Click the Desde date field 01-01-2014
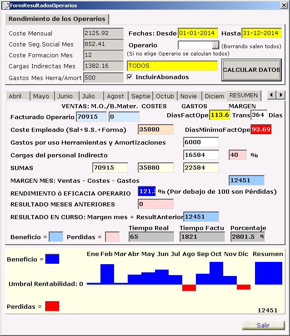This screenshot has height=336, width=290. click(x=198, y=33)
